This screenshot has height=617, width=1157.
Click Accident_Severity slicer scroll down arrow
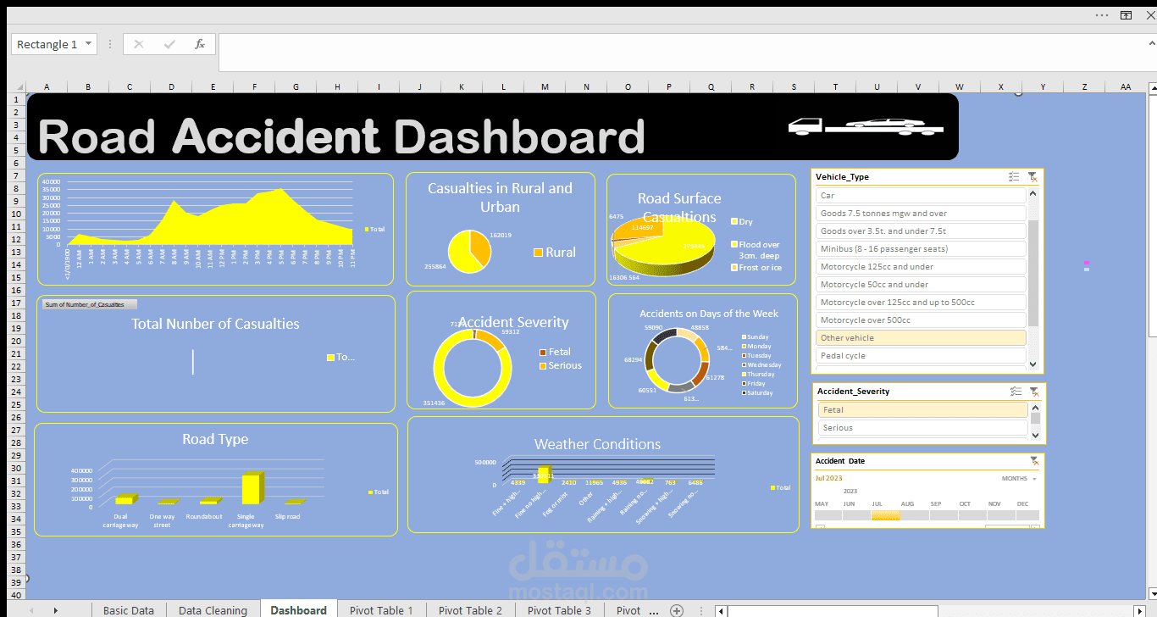(1035, 435)
